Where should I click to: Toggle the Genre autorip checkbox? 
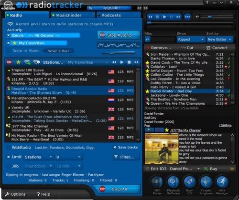click(9, 35)
